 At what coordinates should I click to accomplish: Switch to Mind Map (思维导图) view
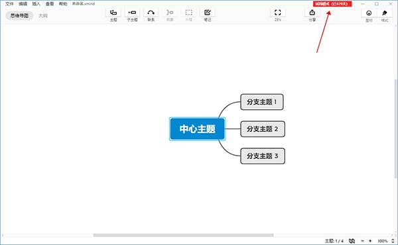(19, 15)
